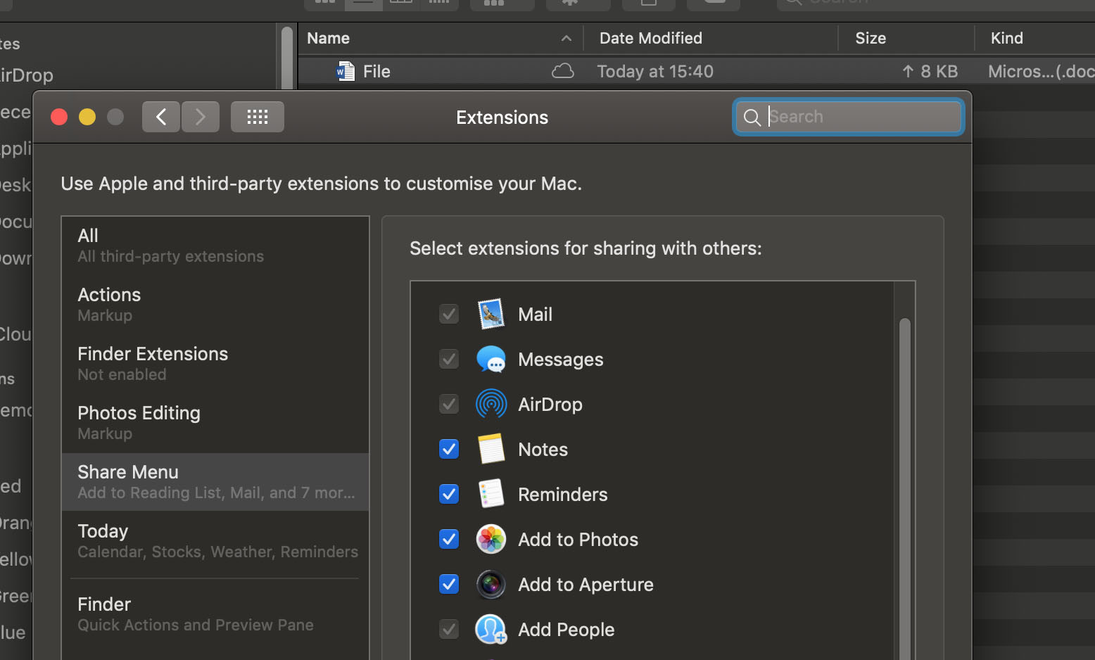Screen dimensions: 1095x660
Task: Click the Mail label in list
Action: [536, 315]
